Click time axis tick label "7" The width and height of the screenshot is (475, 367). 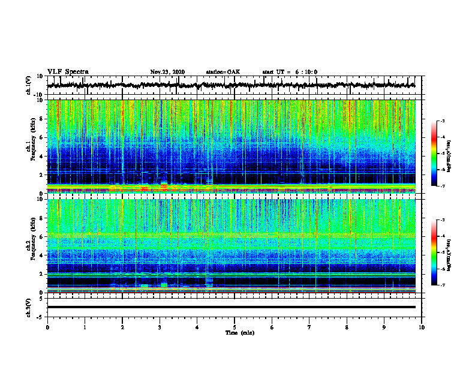[x=309, y=327]
